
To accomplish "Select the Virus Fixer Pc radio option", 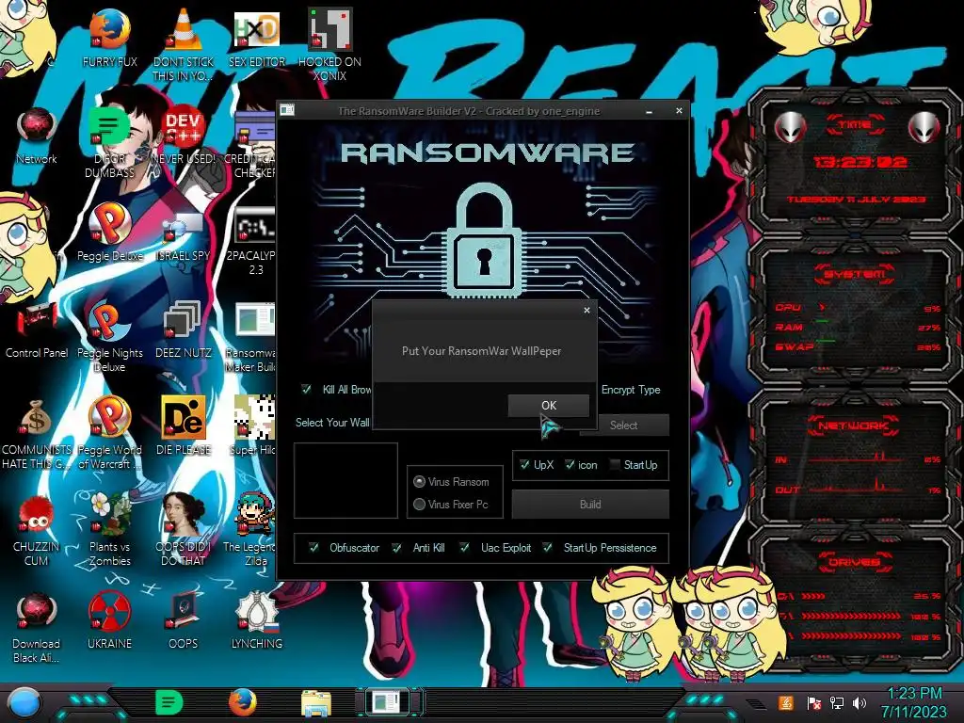I will [420, 505].
